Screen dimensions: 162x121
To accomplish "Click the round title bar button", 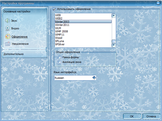I will tap(158, 3).
